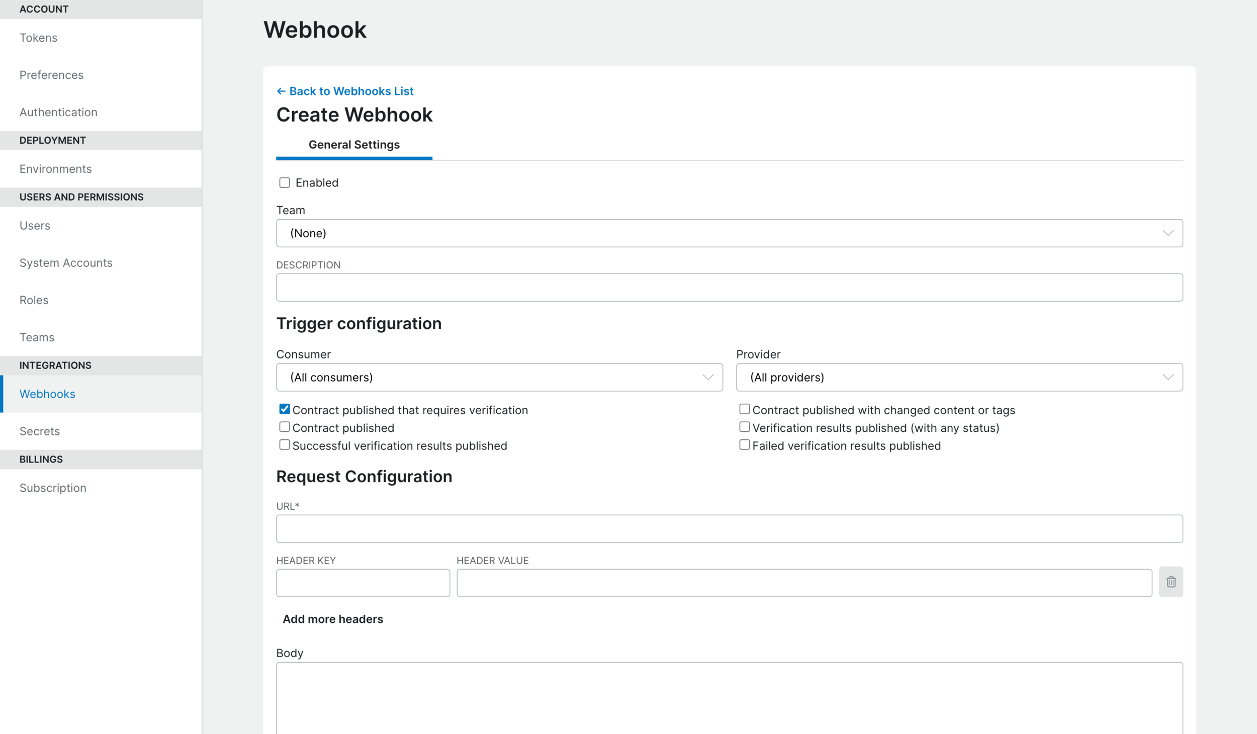The height and width of the screenshot is (734, 1257).
Task: Click the URL input field
Action: tap(730, 529)
